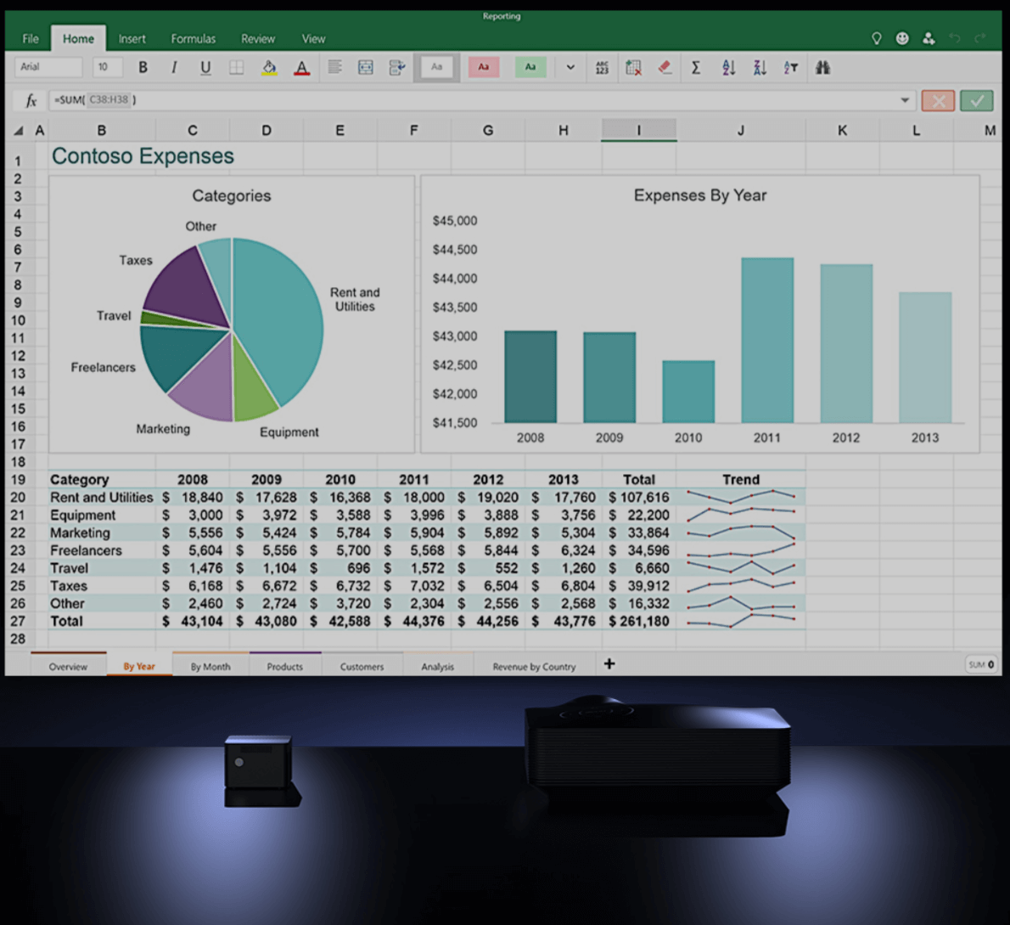Image resolution: width=1010 pixels, height=925 pixels.
Task: Click the sort and filter funnel icon
Action: (790, 68)
